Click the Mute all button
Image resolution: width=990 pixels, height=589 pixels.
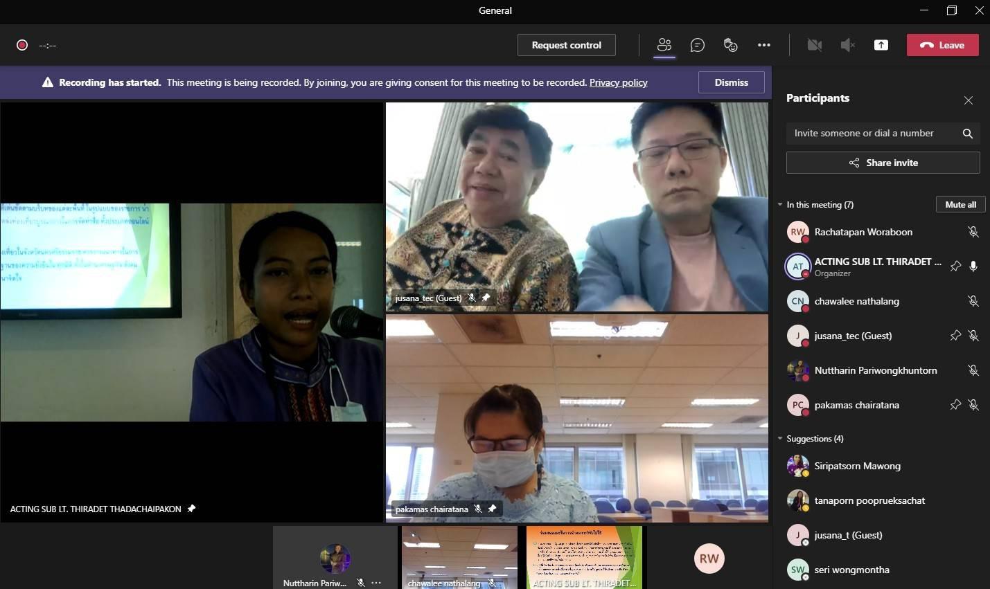tap(961, 204)
